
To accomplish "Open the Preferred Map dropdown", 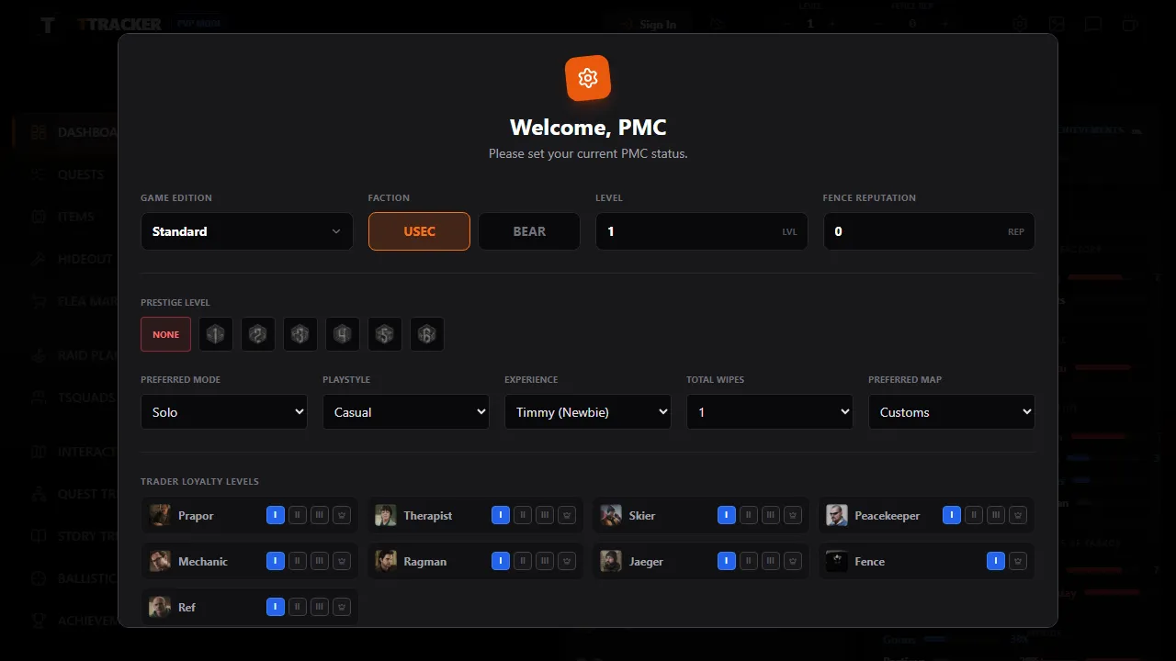I will (x=951, y=411).
